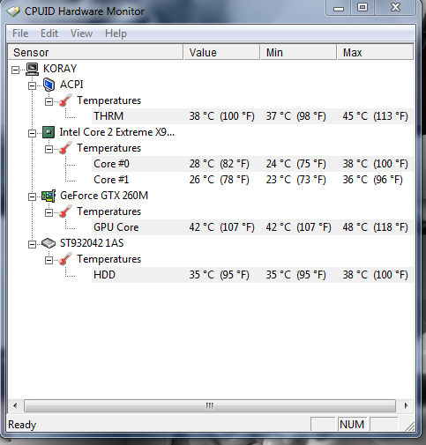This screenshot has height=445, width=426.
Task: Select the GPU Core temperature row
Action: point(252,227)
